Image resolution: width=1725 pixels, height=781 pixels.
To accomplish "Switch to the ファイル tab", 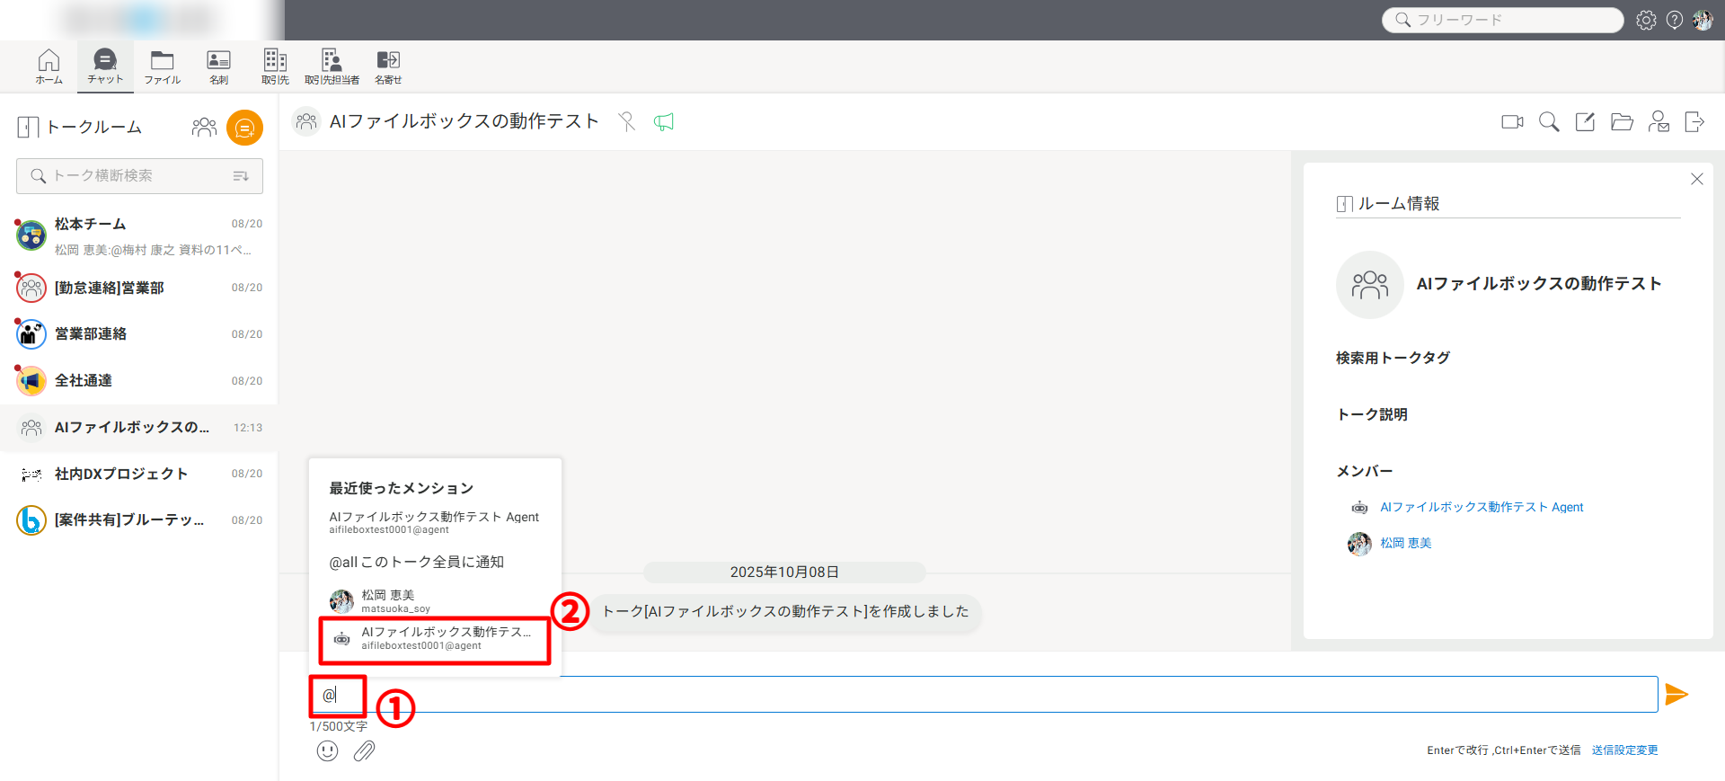I will point(162,67).
